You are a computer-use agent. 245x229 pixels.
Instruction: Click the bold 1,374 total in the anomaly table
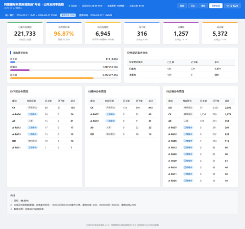pos(218,69)
